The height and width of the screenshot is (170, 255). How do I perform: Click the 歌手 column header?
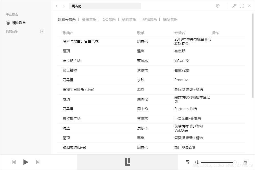[x=141, y=33]
